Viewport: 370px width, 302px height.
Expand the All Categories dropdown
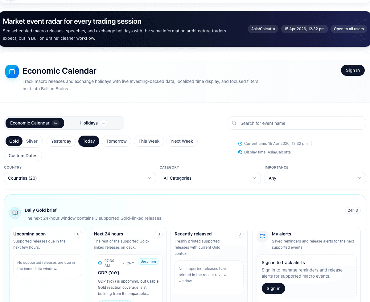point(210,178)
